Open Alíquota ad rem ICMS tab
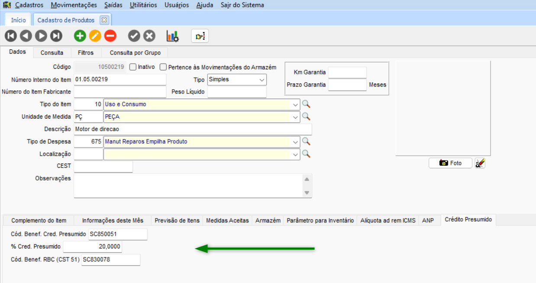The image size is (536, 283). pyautogui.click(x=388, y=220)
